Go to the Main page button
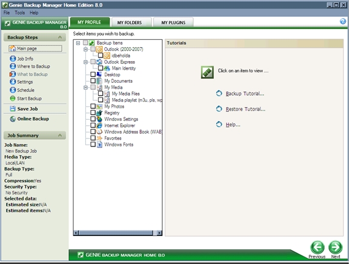 pos(35,48)
